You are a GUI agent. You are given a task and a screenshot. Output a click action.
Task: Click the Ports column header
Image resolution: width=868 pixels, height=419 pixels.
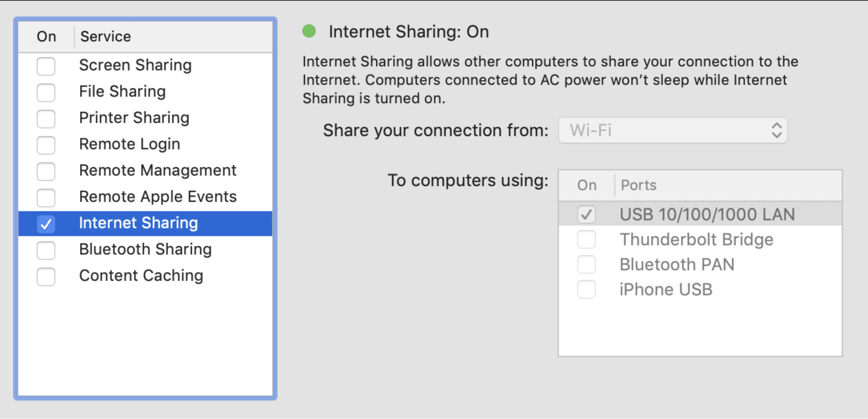(x=639, y=185)
